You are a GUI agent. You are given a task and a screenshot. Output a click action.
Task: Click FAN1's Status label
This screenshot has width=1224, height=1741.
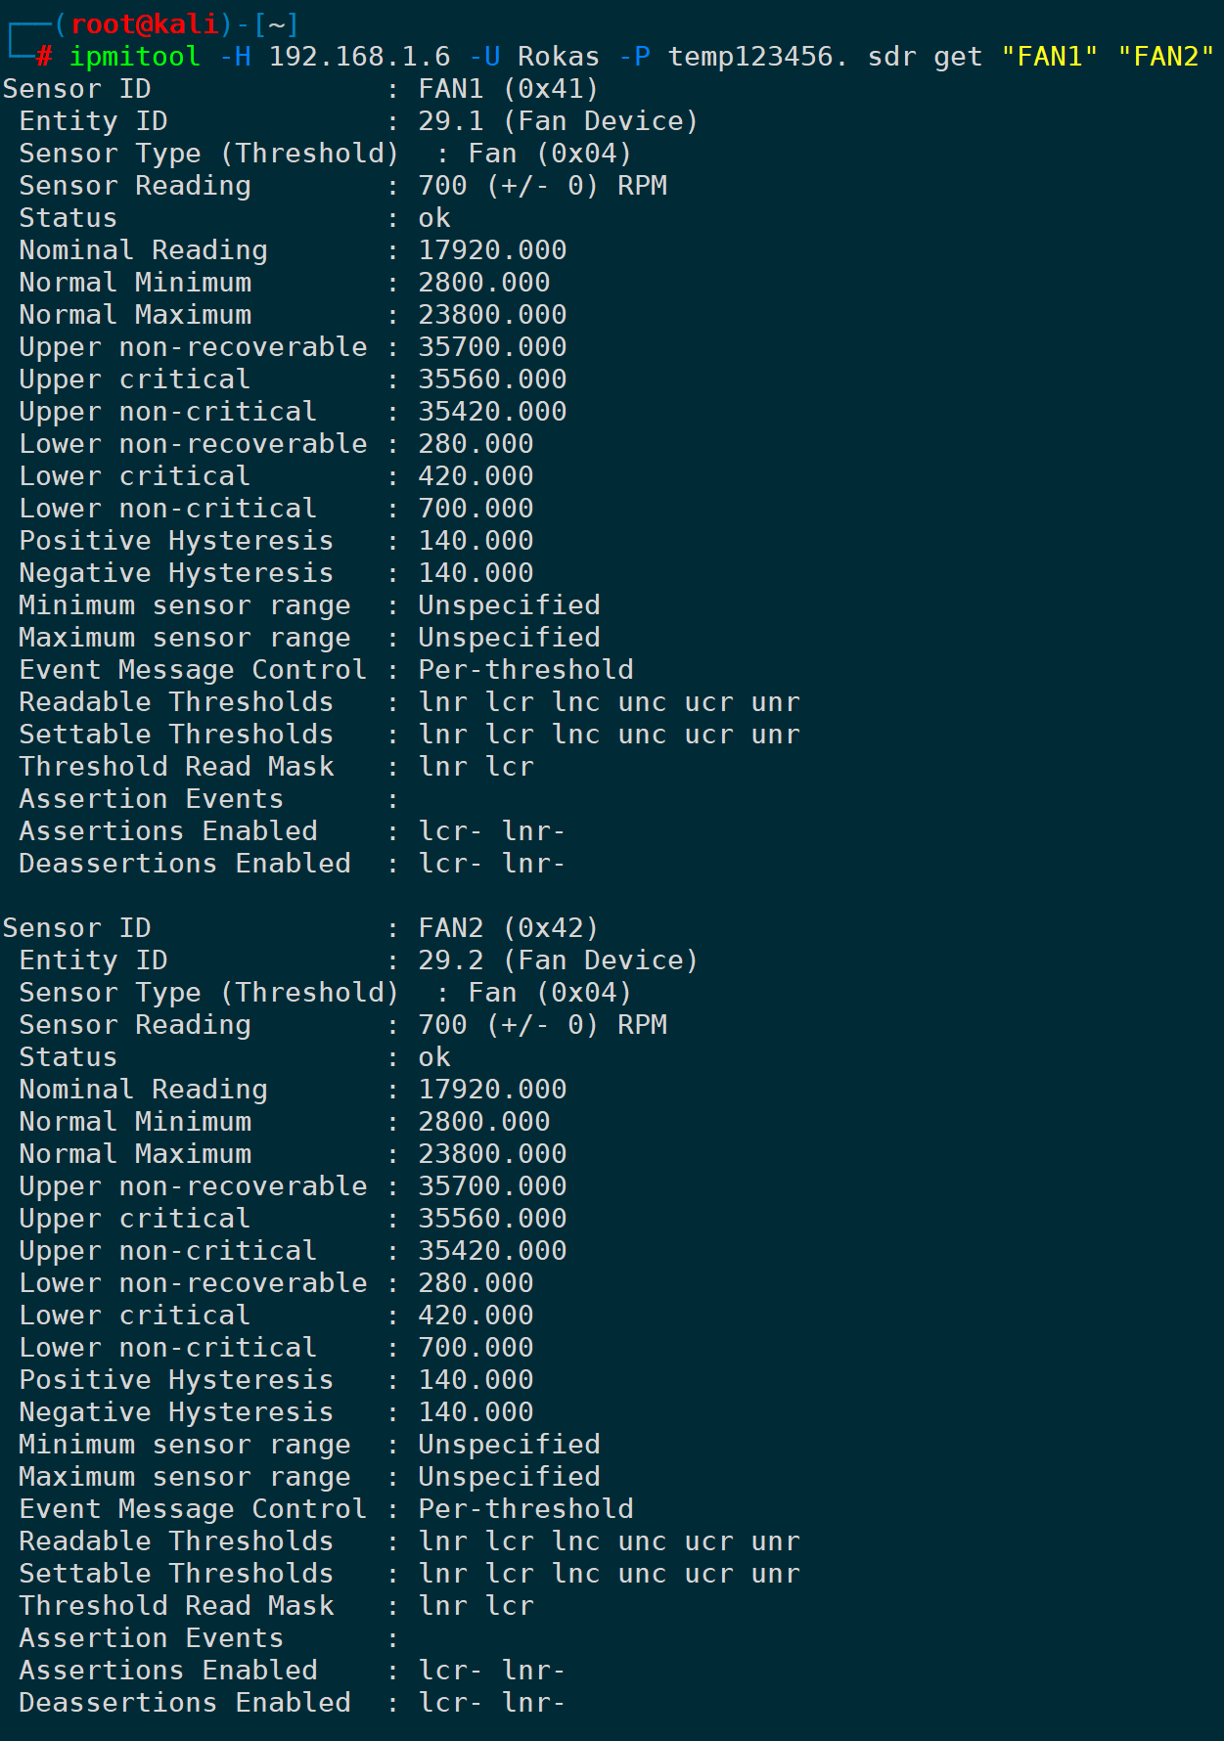(x=68, y=218)
